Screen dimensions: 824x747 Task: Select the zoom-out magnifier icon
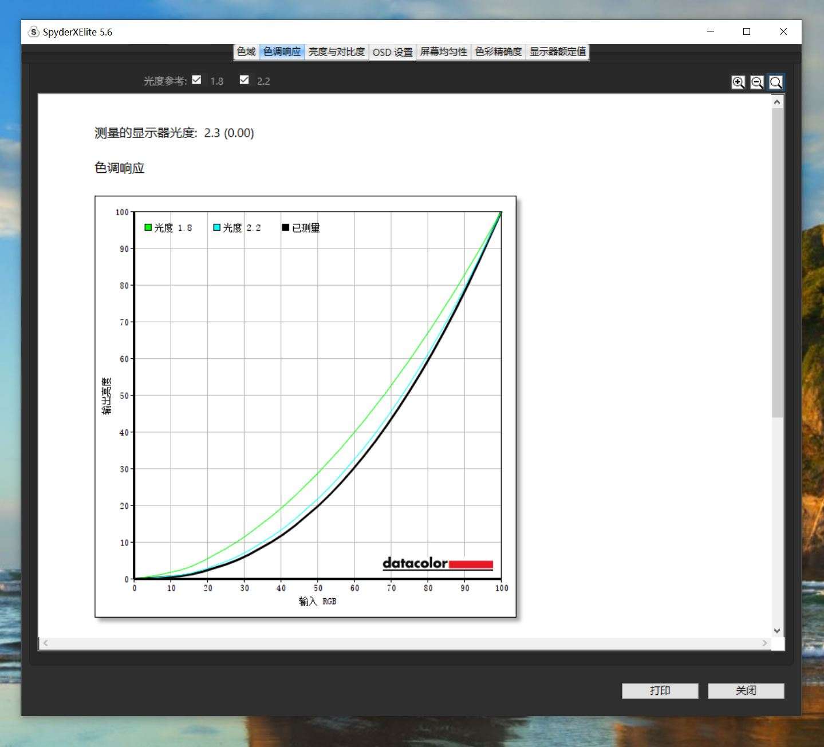pos(757,82)
